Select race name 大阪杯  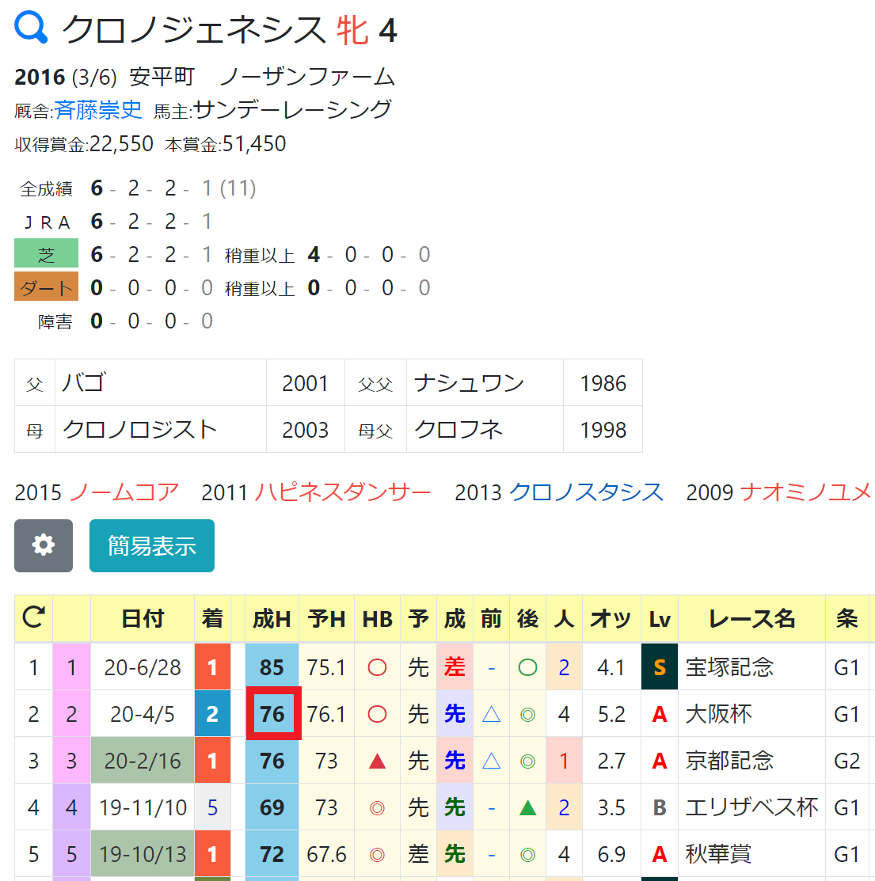(x=718, y=713)
